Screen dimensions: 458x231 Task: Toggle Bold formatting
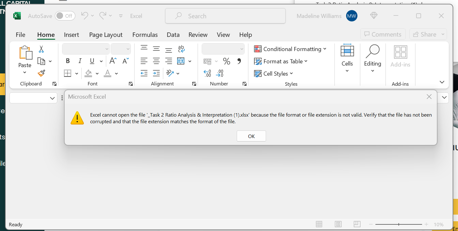pyautogui.click(x=68, y=61)
